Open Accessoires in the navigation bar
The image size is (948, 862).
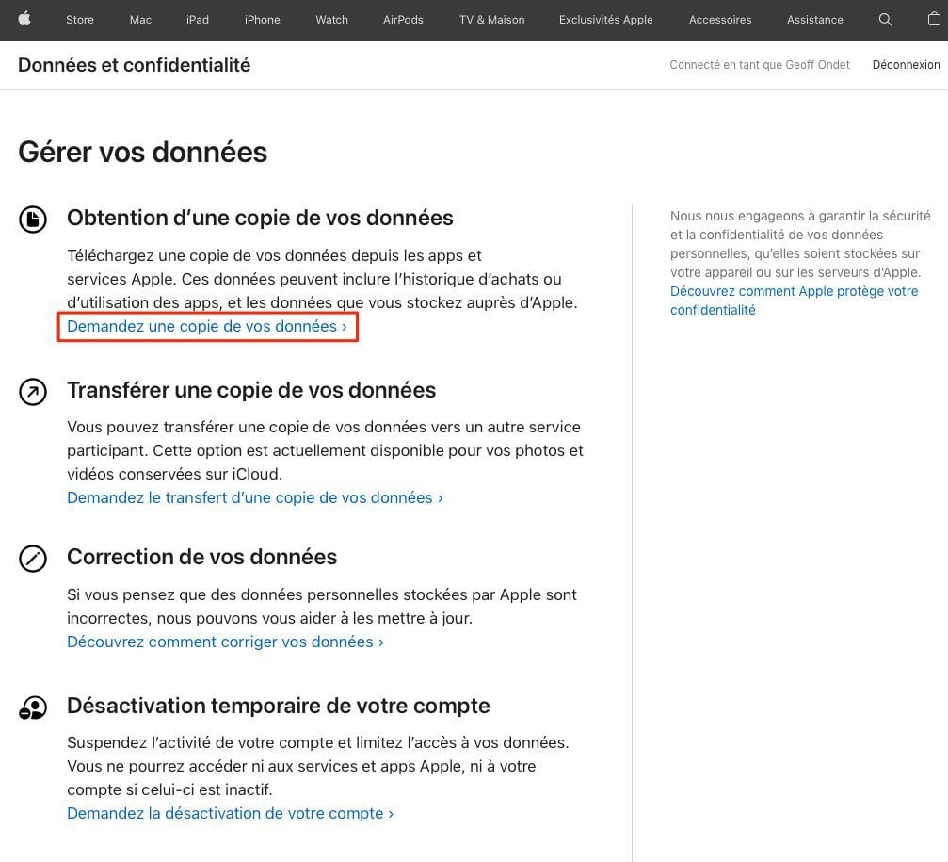pyautogui.click(x=720, y=20)
